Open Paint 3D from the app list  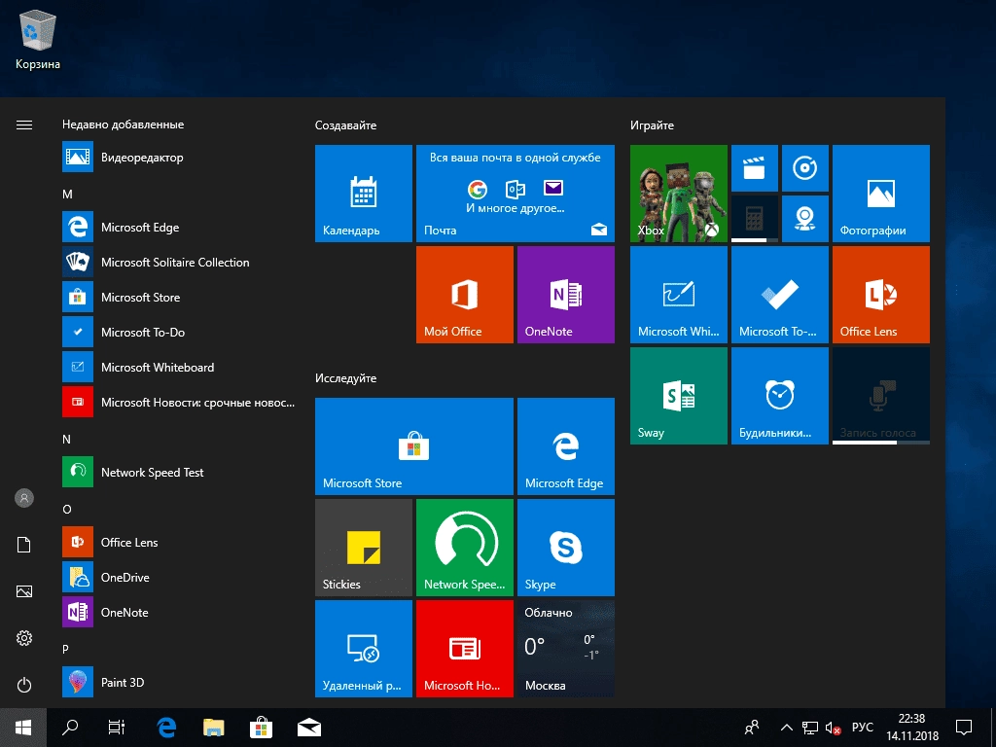click(179, 682)
